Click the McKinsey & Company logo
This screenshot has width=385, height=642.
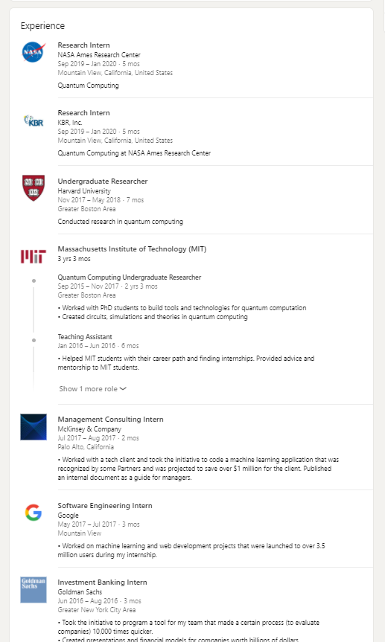pyautogui.click(x=34, y=427)
